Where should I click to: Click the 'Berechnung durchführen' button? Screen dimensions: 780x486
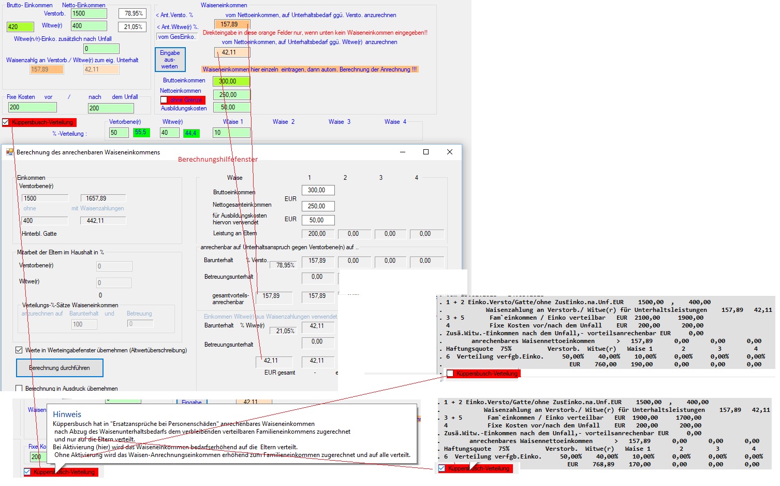coord(60,368)
